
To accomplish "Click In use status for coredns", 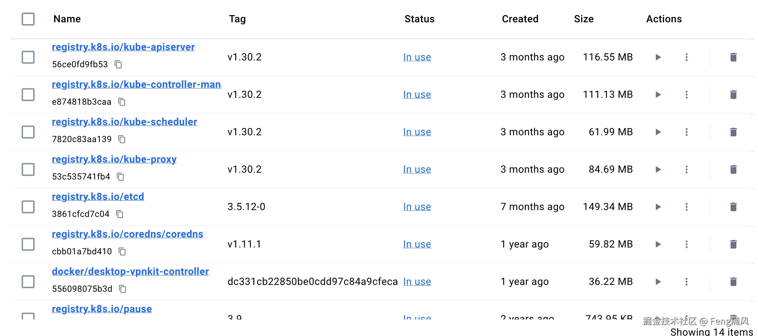I will 417,244.
